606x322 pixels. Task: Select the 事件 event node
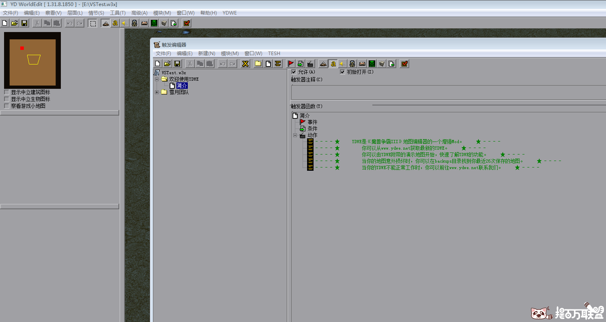click(x=312, y=122)
